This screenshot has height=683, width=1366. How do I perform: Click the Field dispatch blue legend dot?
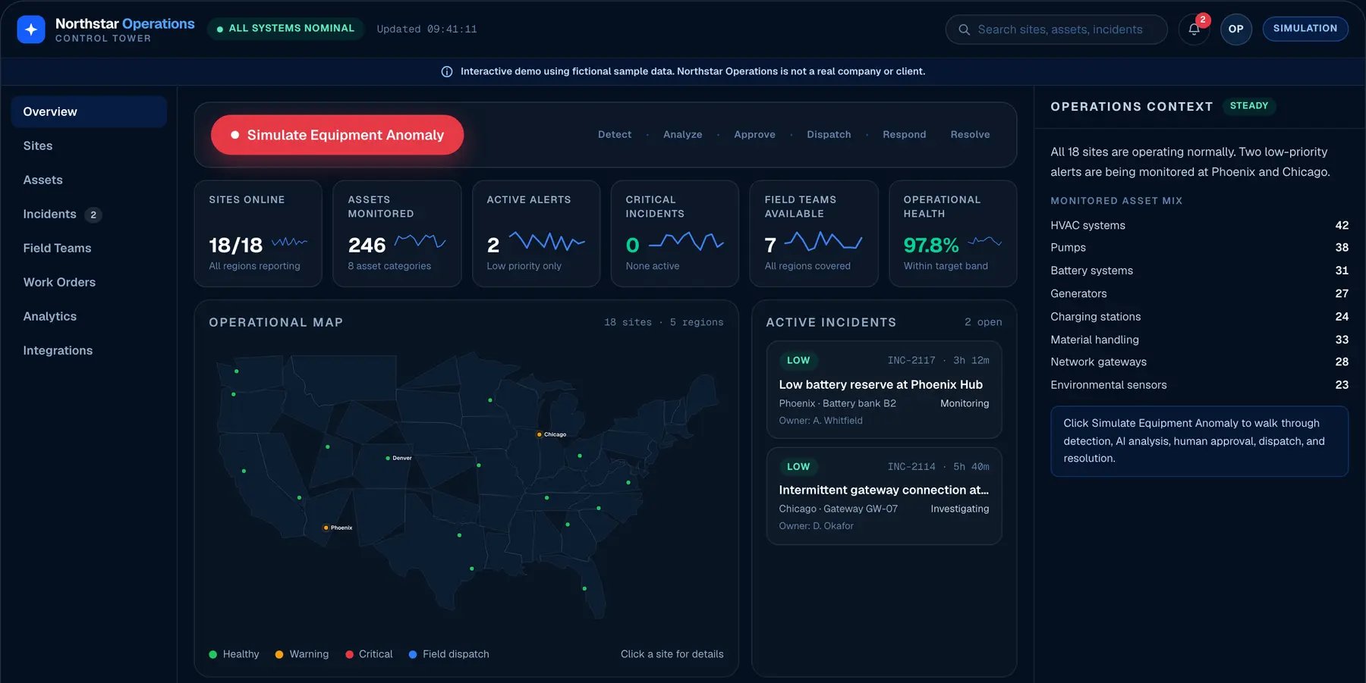(x=413, y=654)
